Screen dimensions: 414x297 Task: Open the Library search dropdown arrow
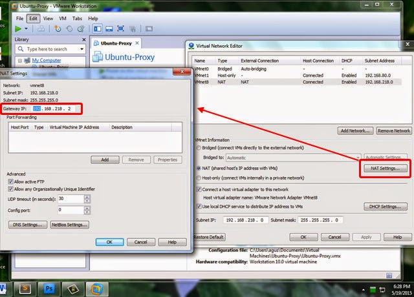point(82,49)
